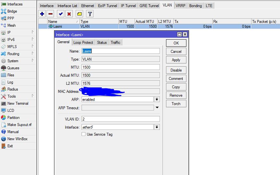Switch to the IP Tunnel tab
Viewport: 280px width, 175px height.
click(x=129, y=6)
